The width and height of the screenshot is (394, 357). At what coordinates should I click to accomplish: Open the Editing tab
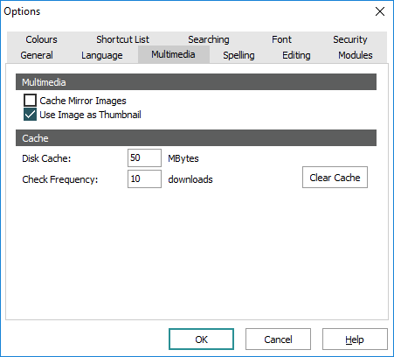point(296,55)
